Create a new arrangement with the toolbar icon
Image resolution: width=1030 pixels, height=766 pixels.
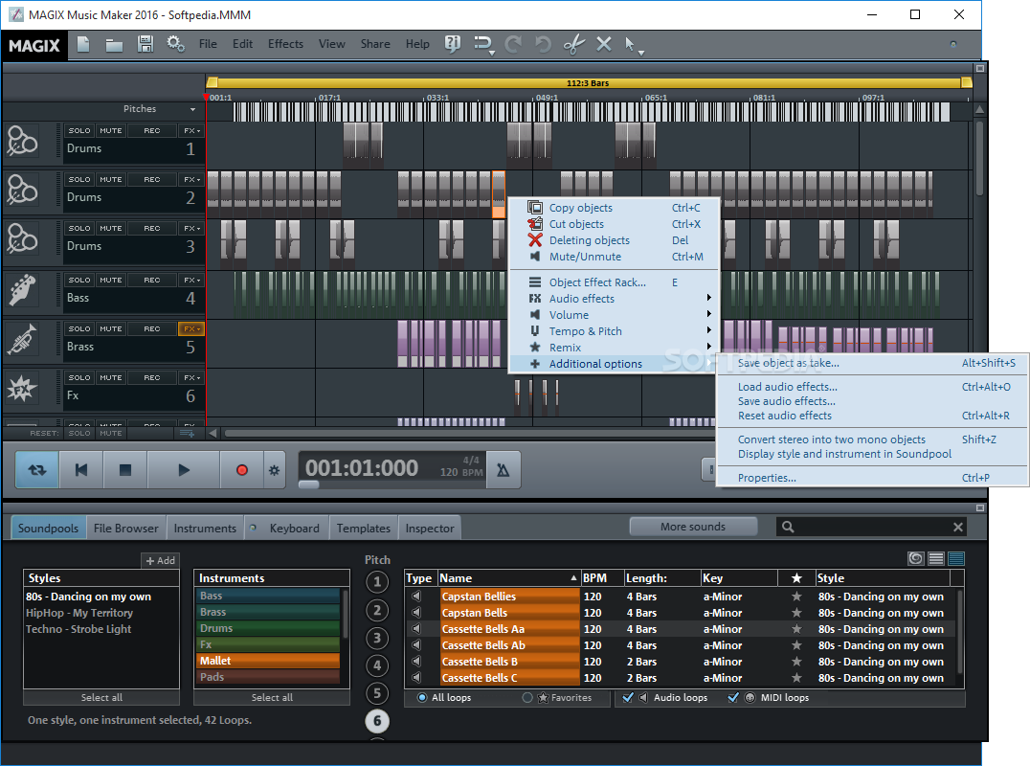click(83, 45)
